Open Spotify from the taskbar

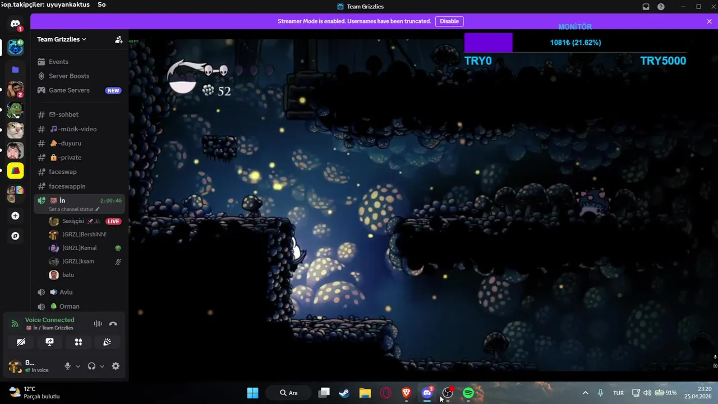click(468, 393)
